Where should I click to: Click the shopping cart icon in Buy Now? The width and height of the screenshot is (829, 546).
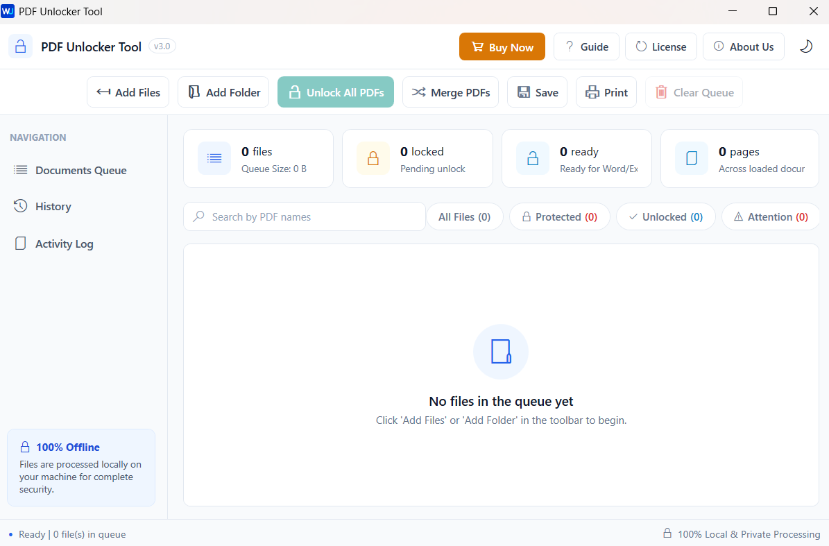pos(477,46)
